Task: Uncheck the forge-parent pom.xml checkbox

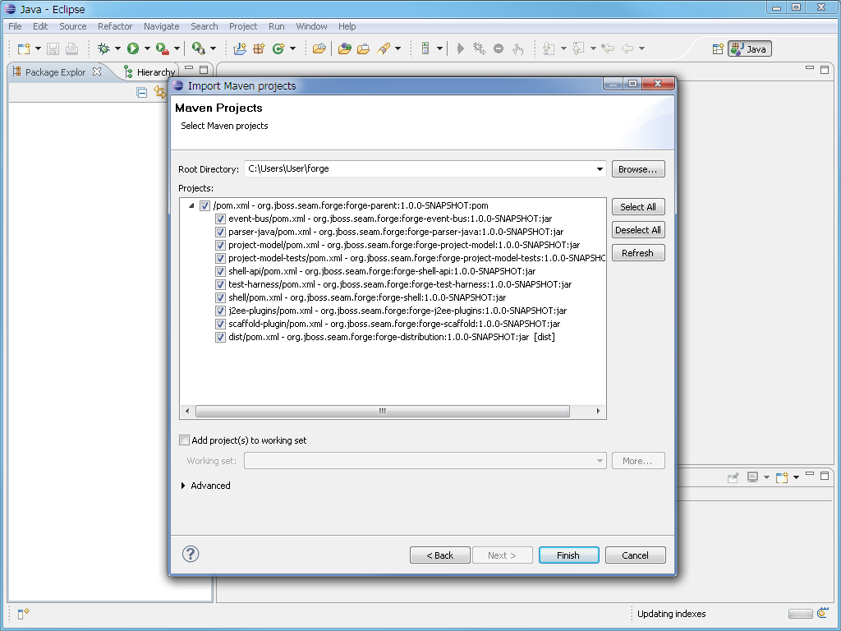Action: point(205,205)
